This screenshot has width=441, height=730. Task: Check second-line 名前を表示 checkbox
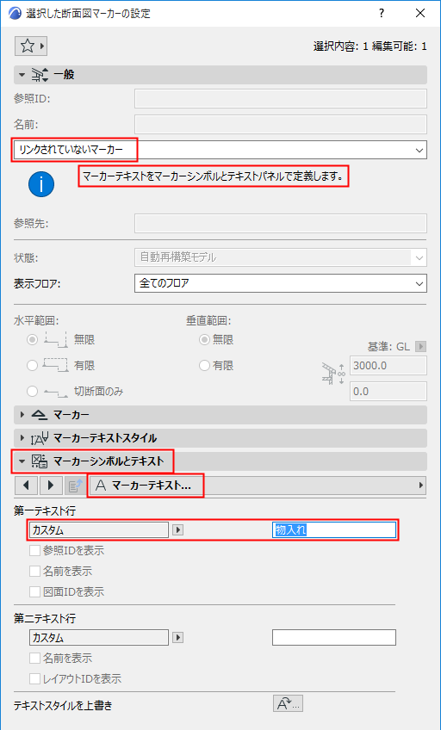pyautogui.click(x=35, y=659)
